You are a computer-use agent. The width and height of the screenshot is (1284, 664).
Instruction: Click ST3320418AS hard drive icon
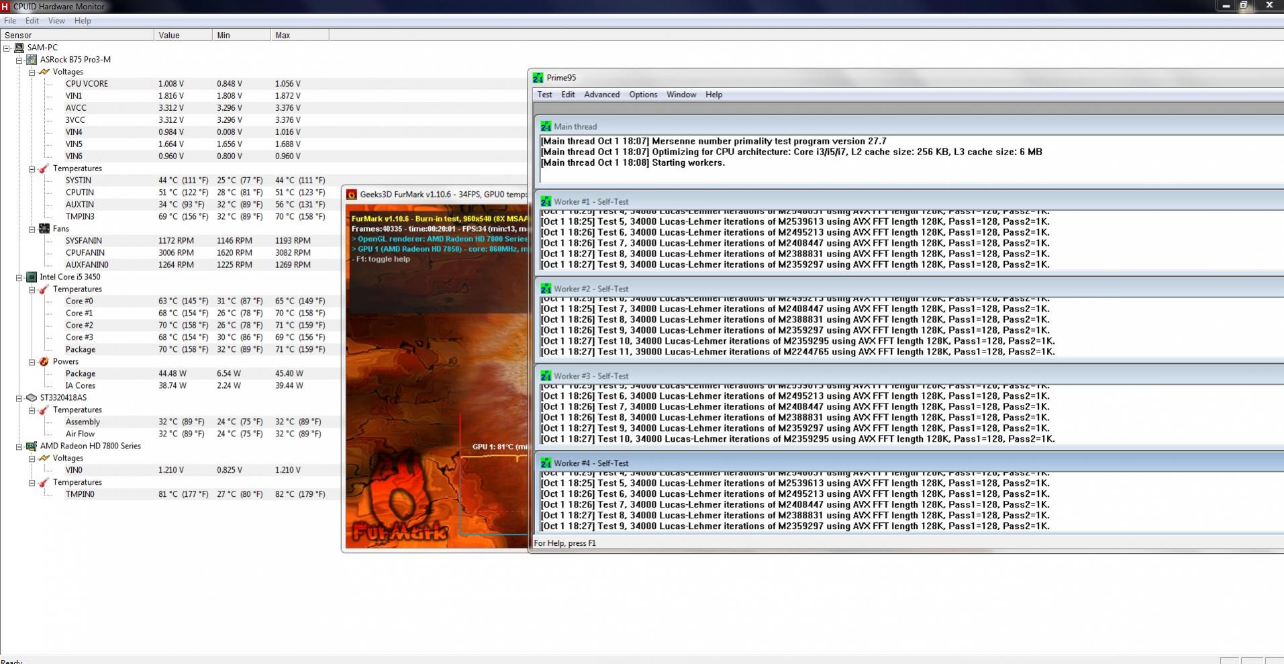[x=32, y=398]
